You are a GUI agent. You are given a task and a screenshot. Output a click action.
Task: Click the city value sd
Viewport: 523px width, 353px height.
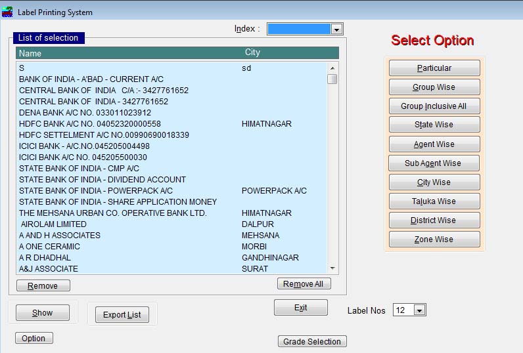click(246, 68)
